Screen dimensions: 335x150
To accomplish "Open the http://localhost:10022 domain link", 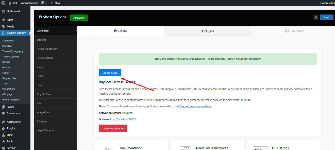I will pos(123,119).
